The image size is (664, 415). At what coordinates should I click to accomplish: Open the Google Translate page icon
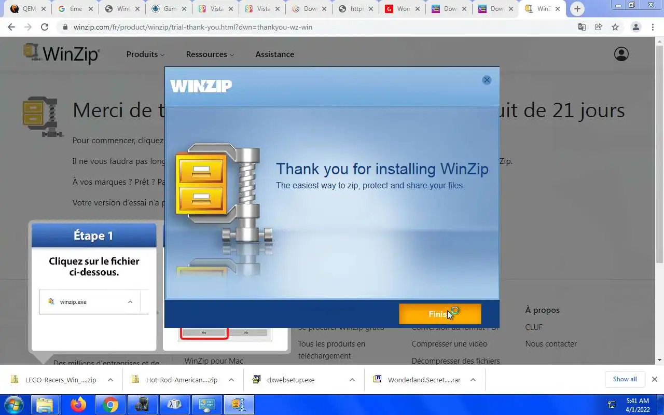[x=582, y=27]
